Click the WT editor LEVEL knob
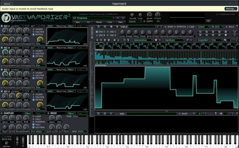The height and width of the screenshot is (148, 239). [x=122, y=32]
